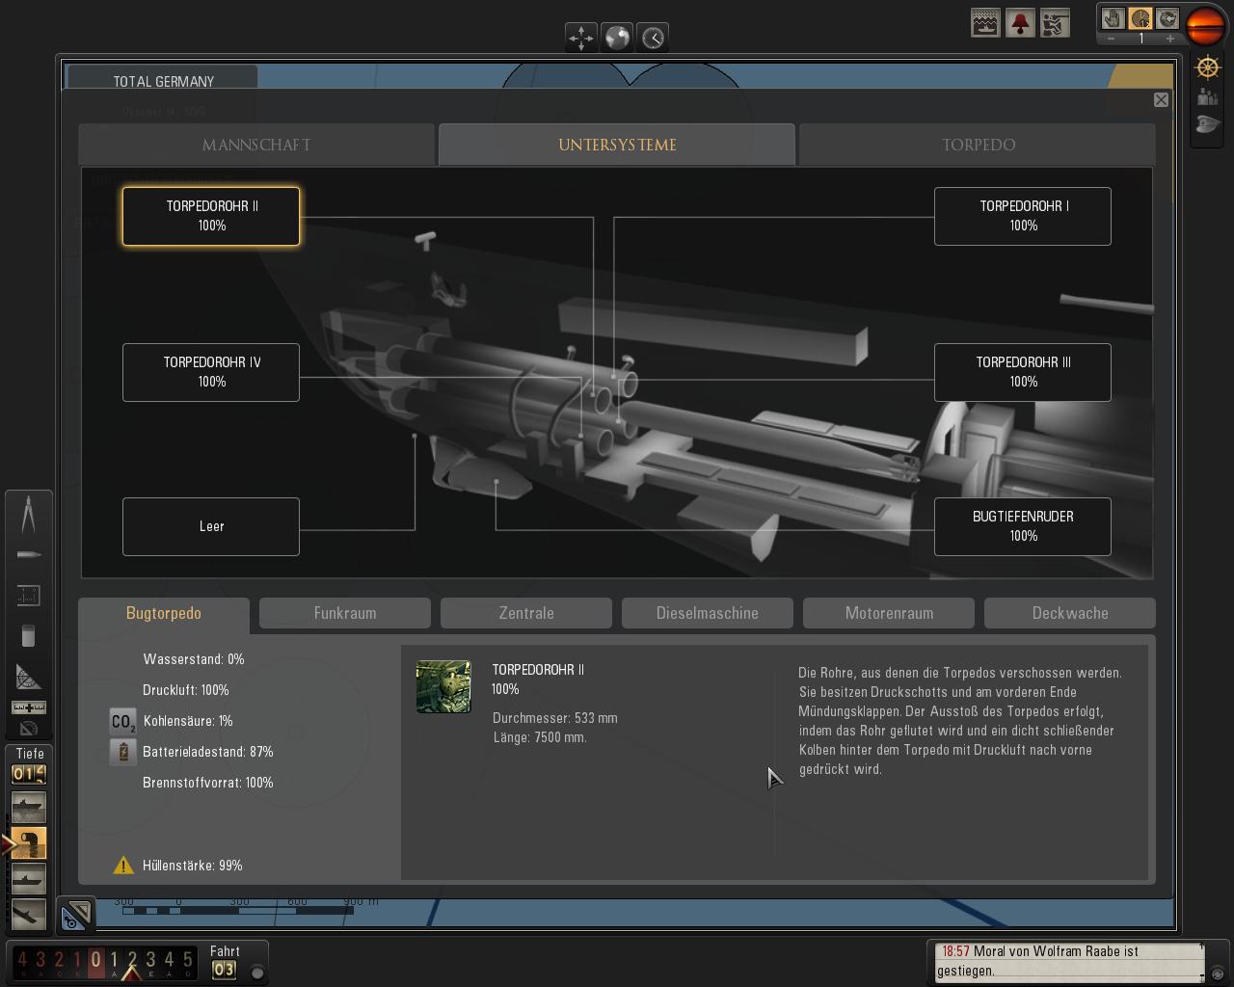The height and width of the screenshot is (987, 1234).
Task: Click the deck gun crew icon
Action: point(1055,23)
